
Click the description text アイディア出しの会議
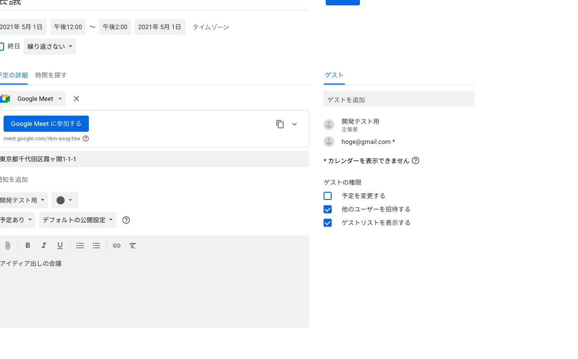pyautogui.click(x=31, y=264)
